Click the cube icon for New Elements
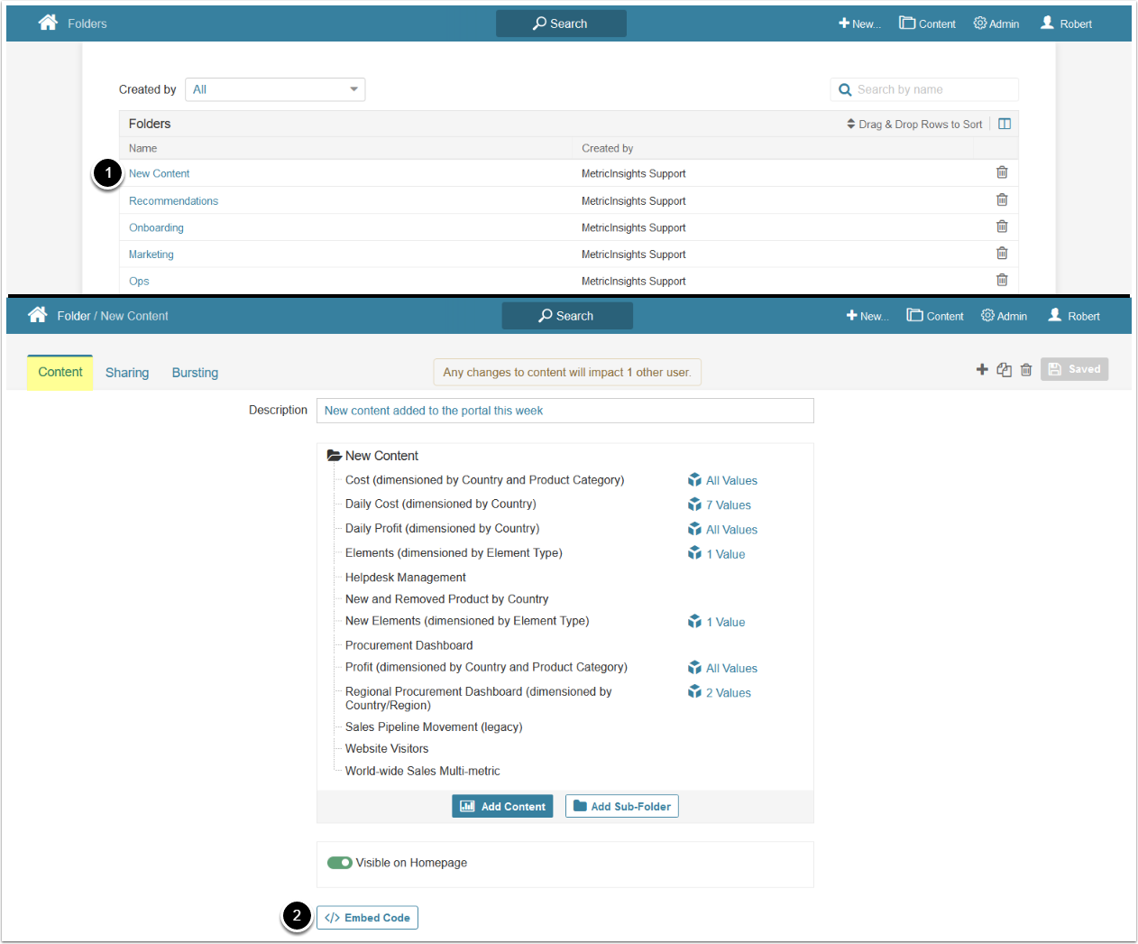Viewport: 1138px width, 944px height. 694,621
